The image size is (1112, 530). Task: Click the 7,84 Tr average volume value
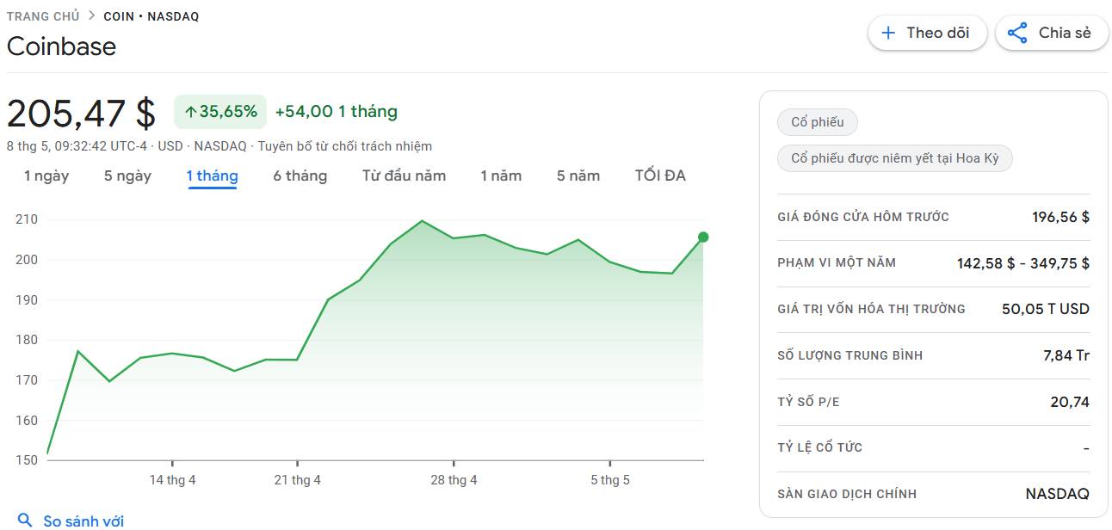pos(1066,355)
